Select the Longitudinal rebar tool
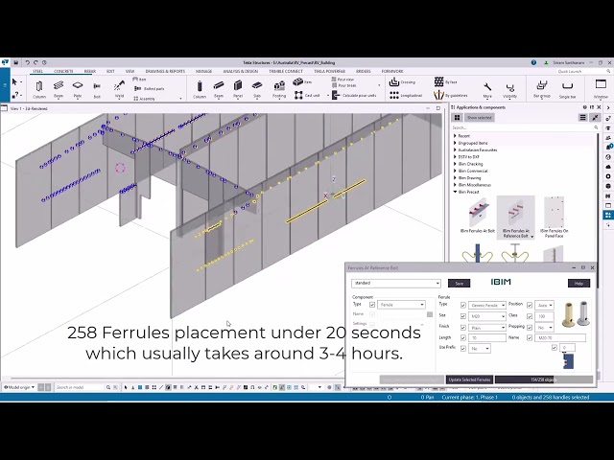 click(x=406, y=95)
